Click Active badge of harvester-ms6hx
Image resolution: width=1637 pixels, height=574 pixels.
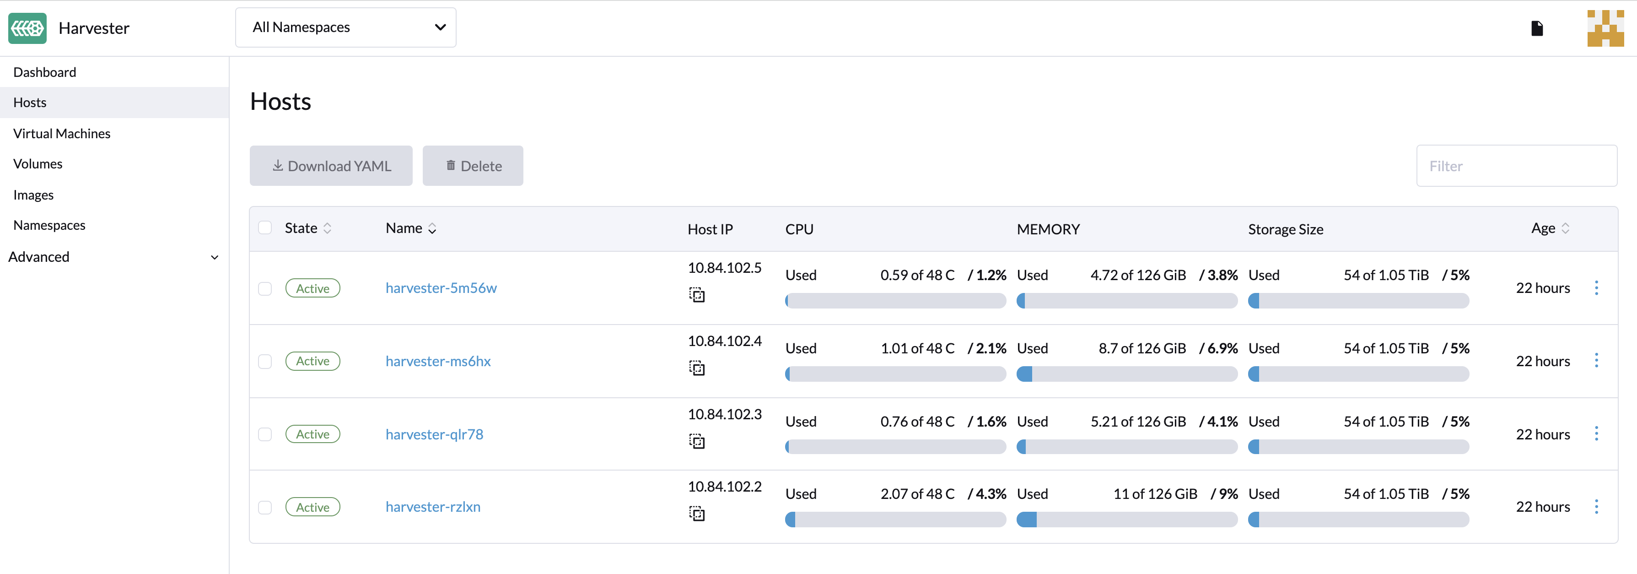point(312,361)
